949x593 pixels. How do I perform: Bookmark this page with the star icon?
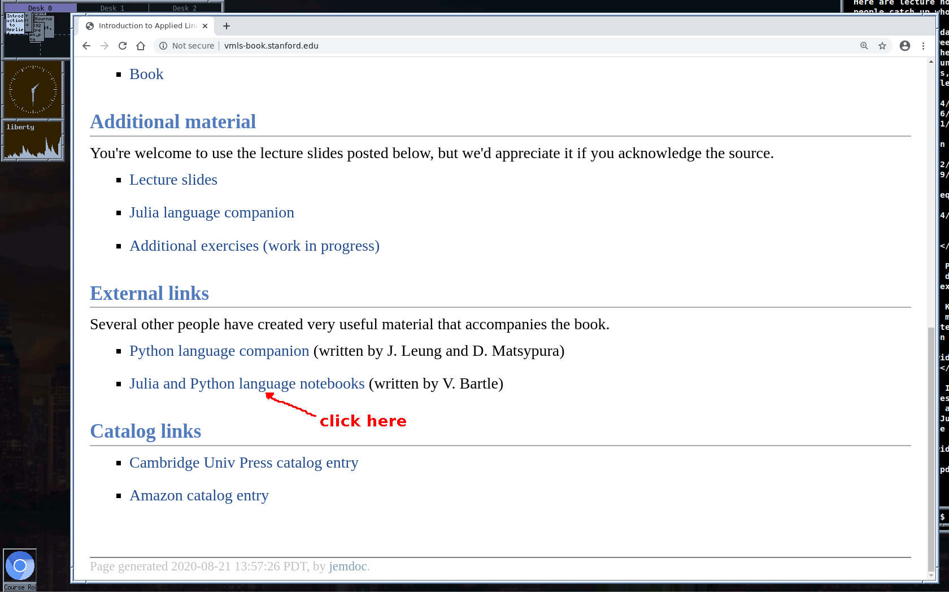pyautogui.click(x=882, y=46)
